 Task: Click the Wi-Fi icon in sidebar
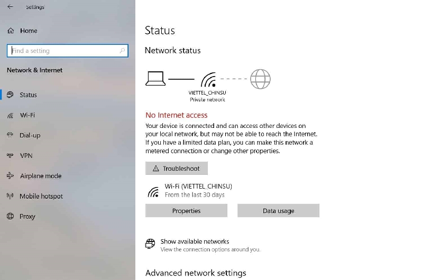[10, 115]
